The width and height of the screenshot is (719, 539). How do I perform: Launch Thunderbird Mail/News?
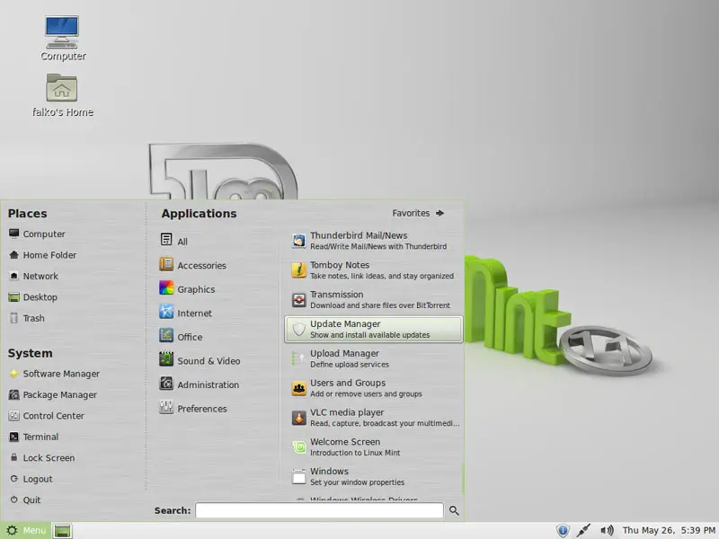click(x=374, y=241)
